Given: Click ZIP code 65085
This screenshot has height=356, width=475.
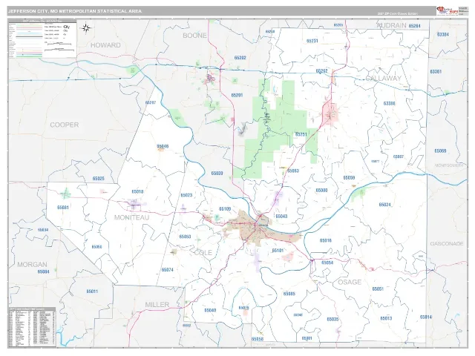Looking at the screenshot, I should [x=289, y=294].
